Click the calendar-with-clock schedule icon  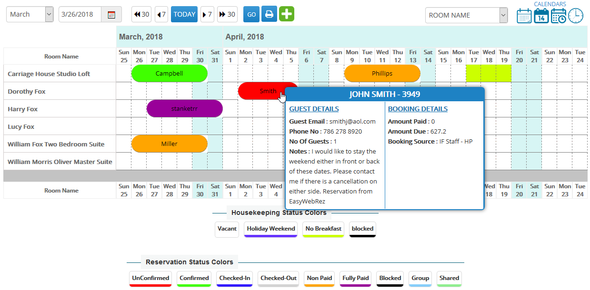click(x=558, y=15)
